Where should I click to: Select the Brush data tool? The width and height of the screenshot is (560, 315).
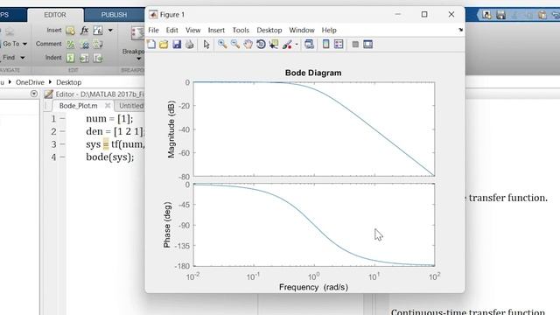point(287,45)
